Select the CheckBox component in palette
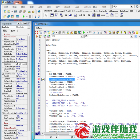 (84, 15)
